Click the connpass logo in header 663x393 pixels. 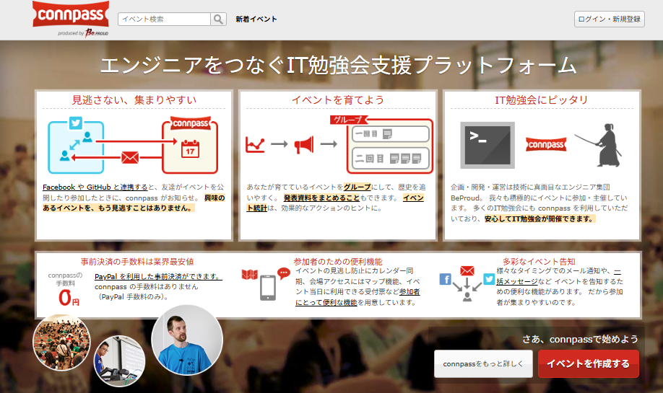(70, 16)
